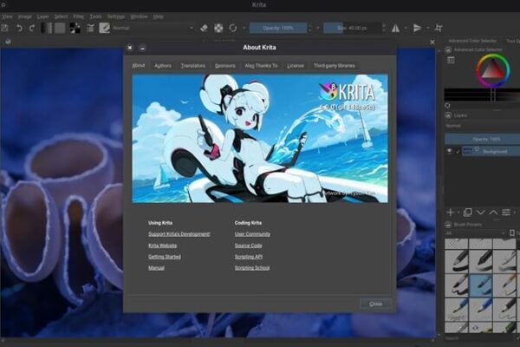Click the reload brush preset icon
Screen dimensions: 520x347
click(233, 28)
